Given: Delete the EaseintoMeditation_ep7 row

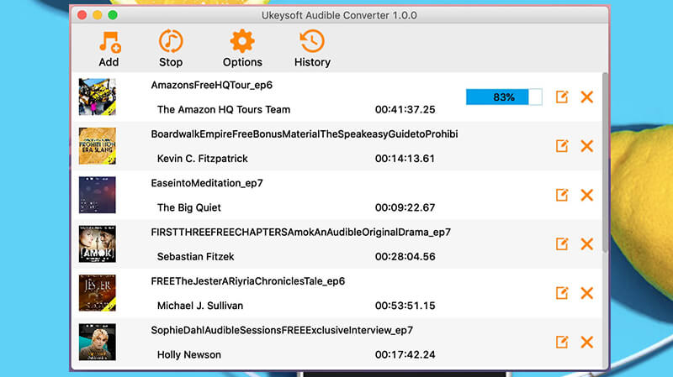Looking at the screenshot, I should 586,195.
